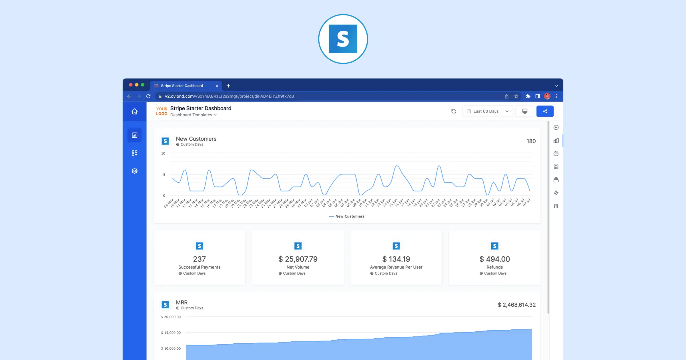Click the Stripe Starter Dashboard title
The height and width of the screenshot is (360, 686).
pos(201,108)
